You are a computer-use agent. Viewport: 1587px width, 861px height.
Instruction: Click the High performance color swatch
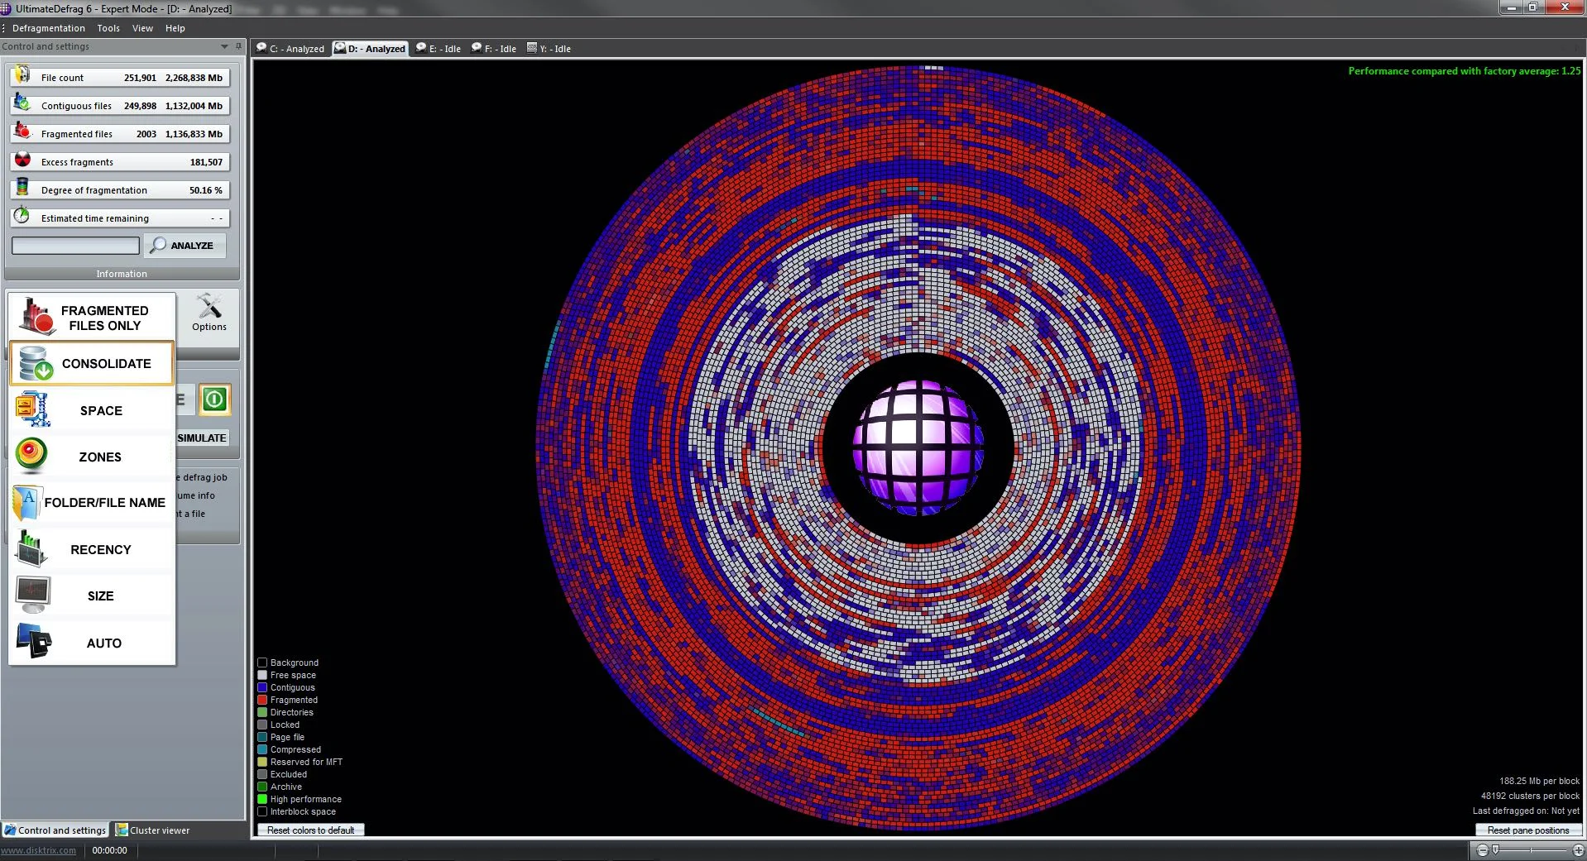coord(262,799)
